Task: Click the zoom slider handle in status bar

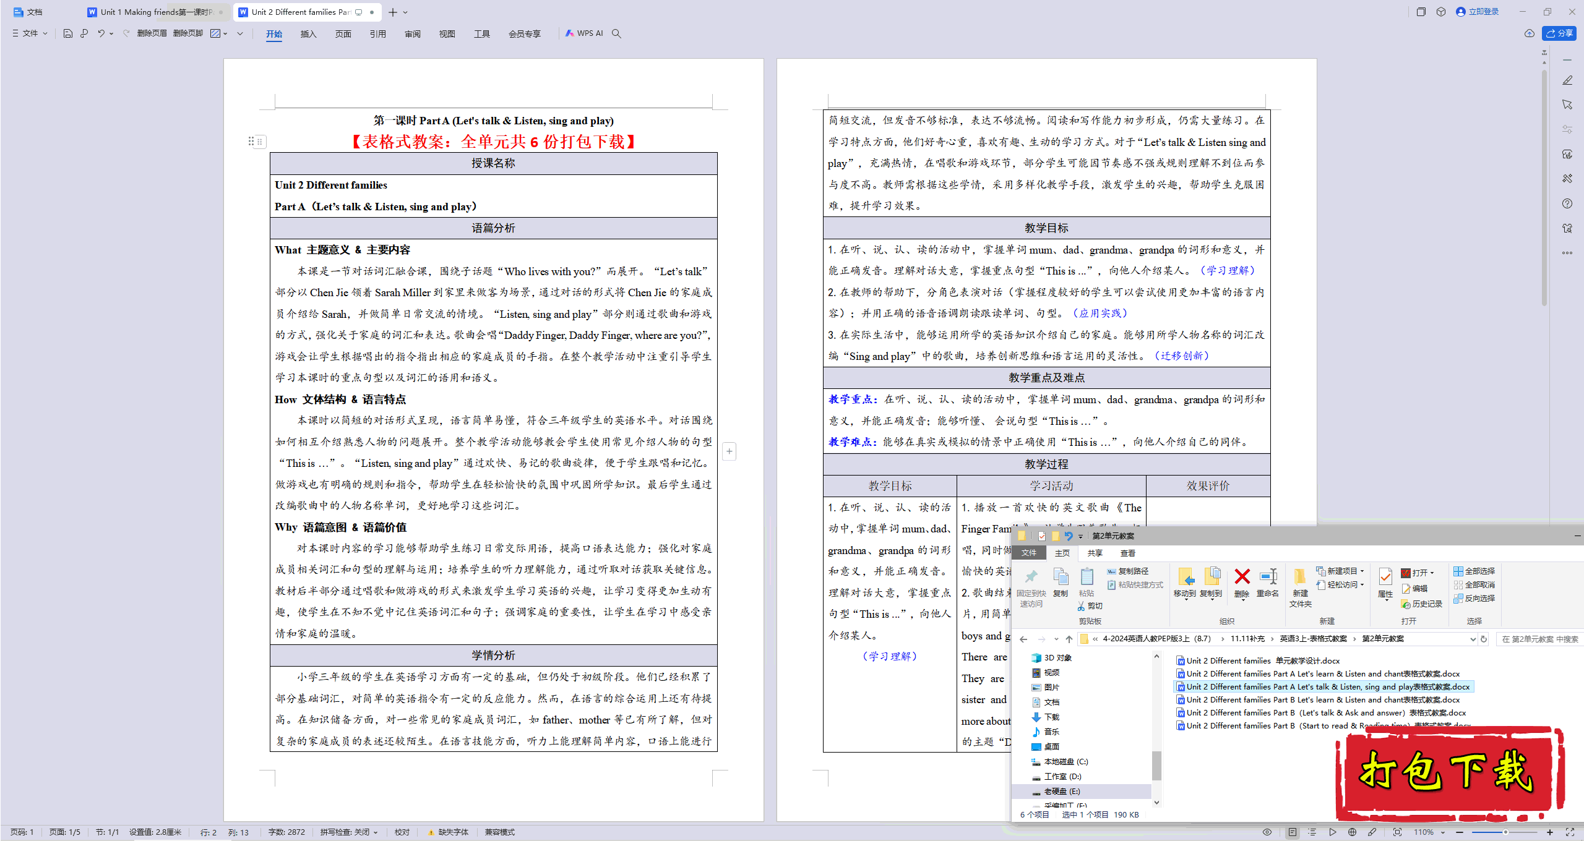Action: [x=1505, y=832]
